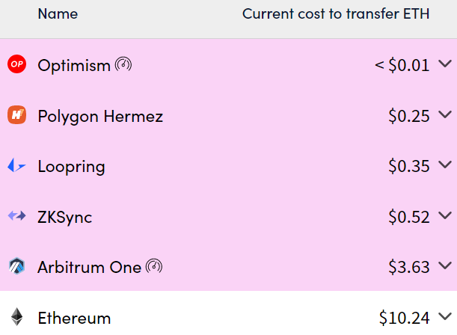Sort by the Name column header
Viewport: 457px width, 335px height.
click(58, 14)
